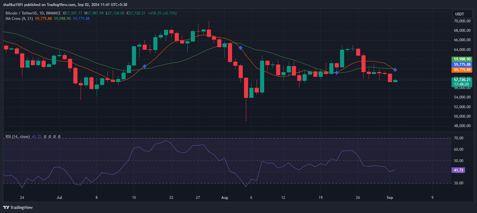Click the 41.72 RSI value in the legend
This screenshot has height=213, width=477.
tap(36, 137)
